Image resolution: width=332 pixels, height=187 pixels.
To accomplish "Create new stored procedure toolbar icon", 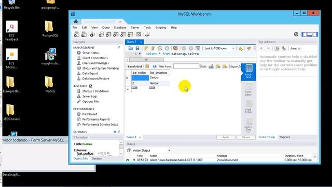I will 123,34.
